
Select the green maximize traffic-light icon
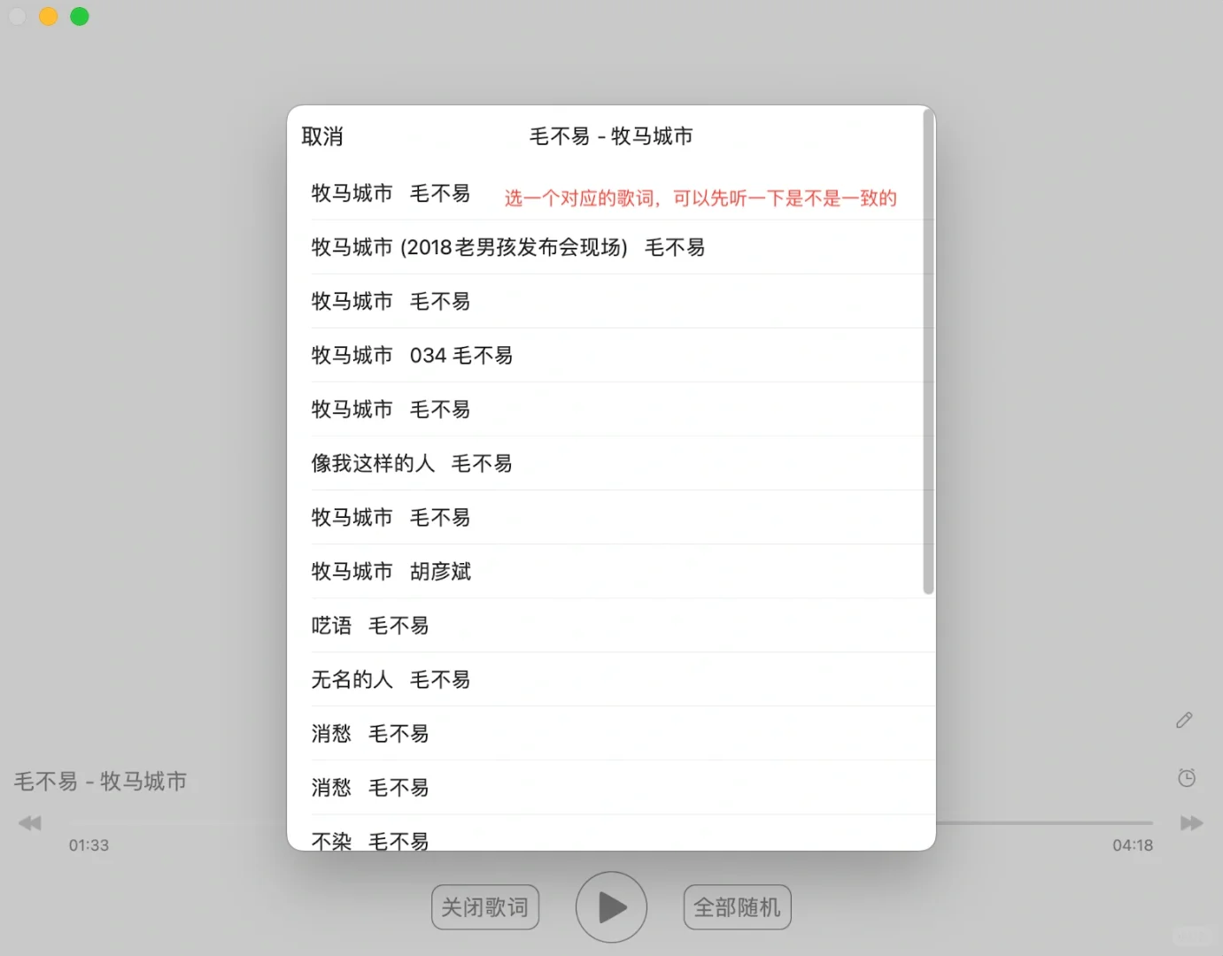pyautogui.click(x=79, y=16)
